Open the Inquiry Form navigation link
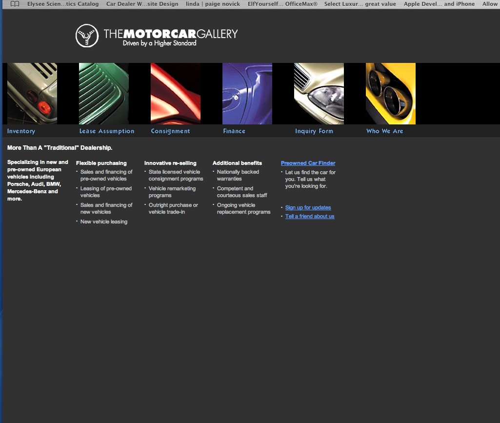 click(314, 131)
